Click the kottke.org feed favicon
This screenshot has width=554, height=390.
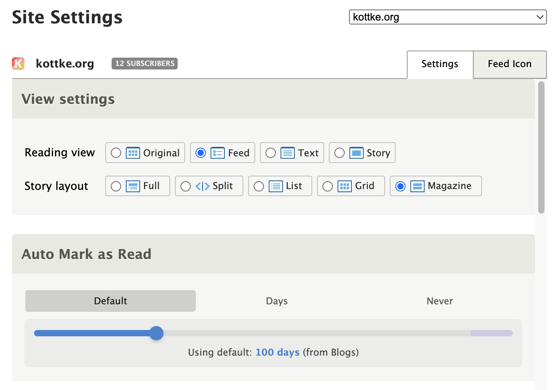tap(18, 64)
